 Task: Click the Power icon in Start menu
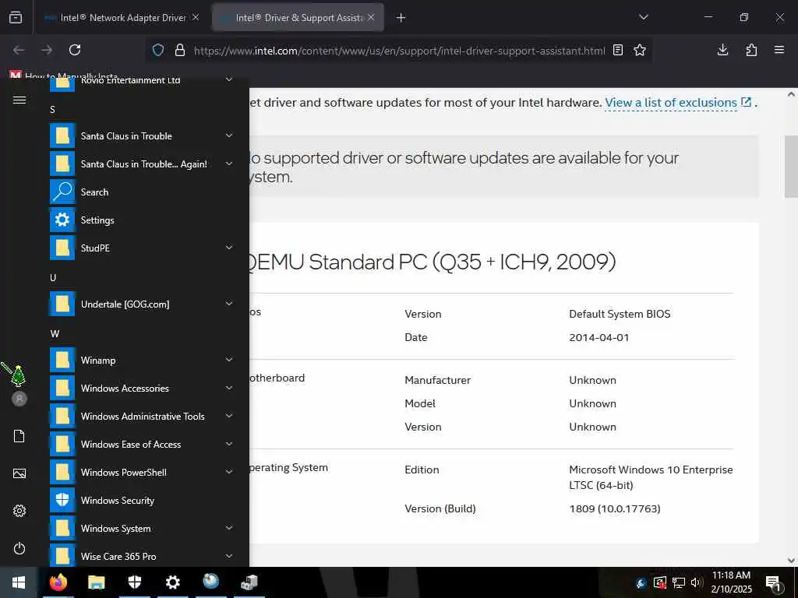(19, 548)
